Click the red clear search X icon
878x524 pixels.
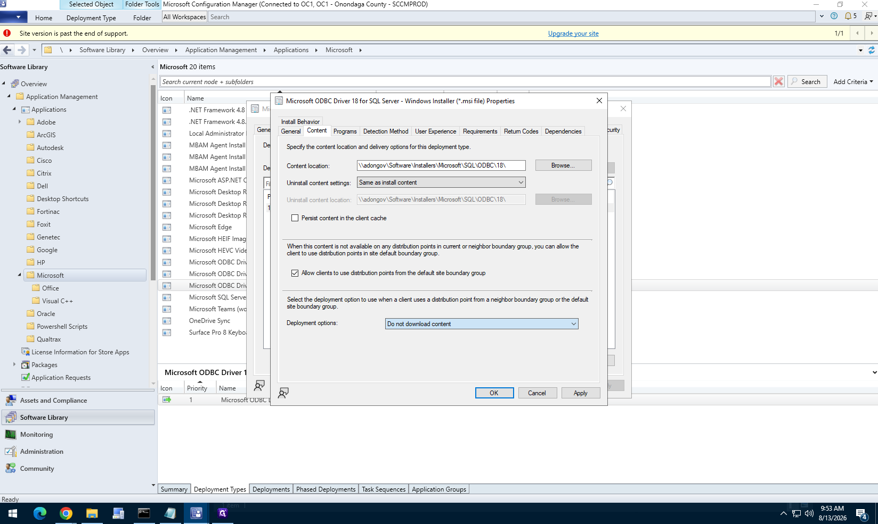coord(779,81)
